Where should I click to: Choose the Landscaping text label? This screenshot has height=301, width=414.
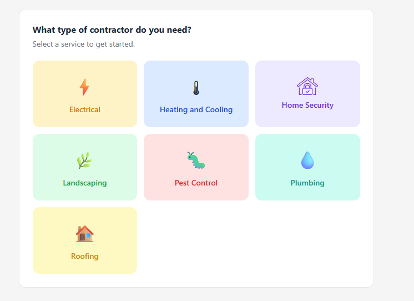coord(85,183)
